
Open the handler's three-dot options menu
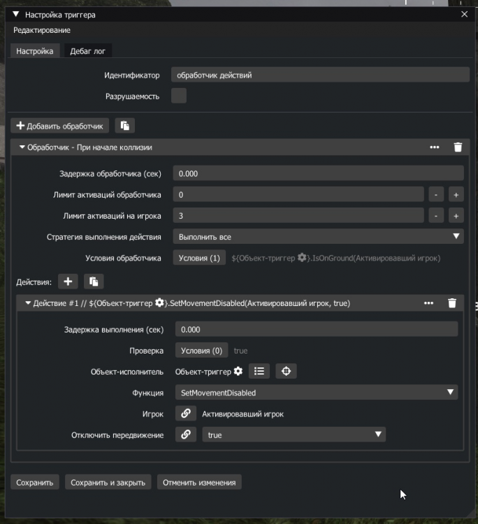point(435,147)
